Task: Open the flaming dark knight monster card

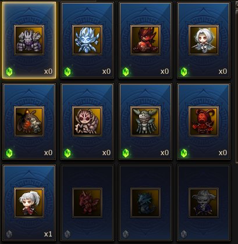Action: pos(29,121)
